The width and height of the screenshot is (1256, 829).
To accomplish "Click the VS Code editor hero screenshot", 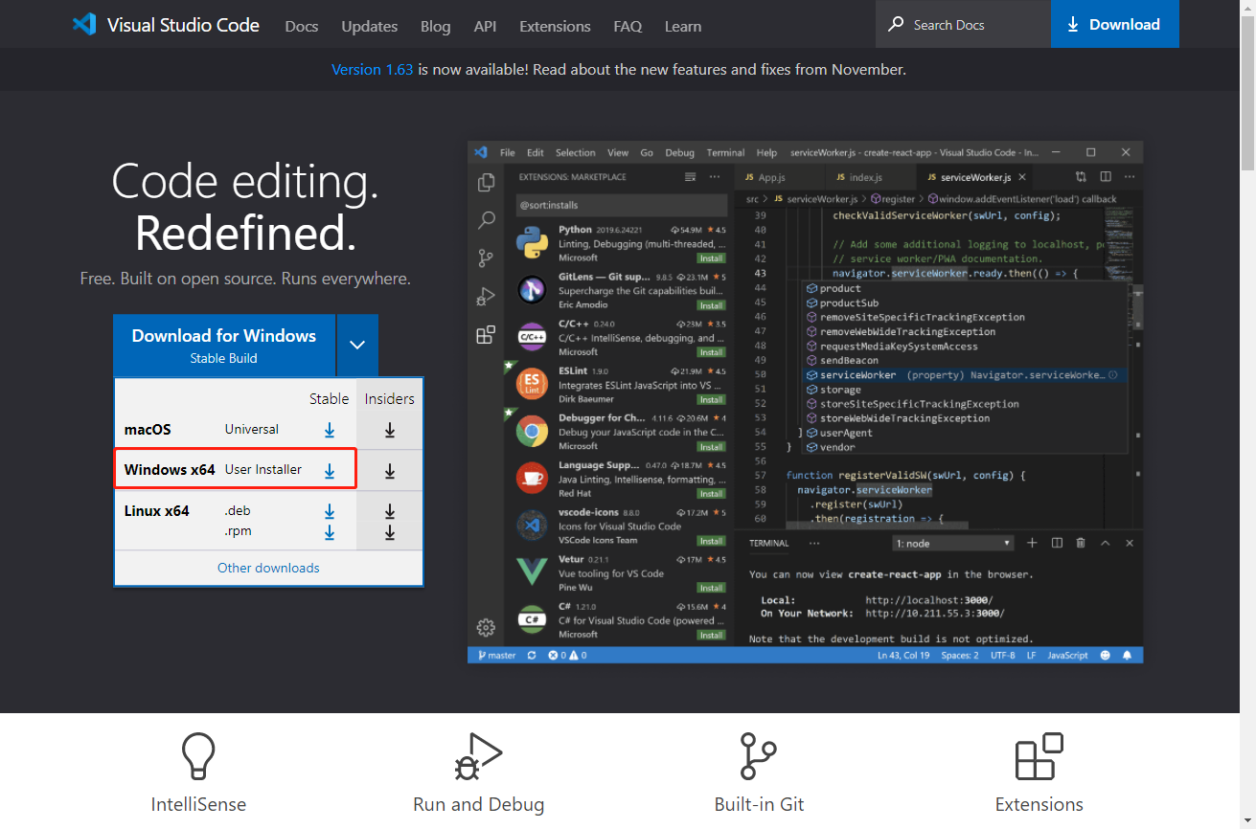I will click(x=805, y=402).
